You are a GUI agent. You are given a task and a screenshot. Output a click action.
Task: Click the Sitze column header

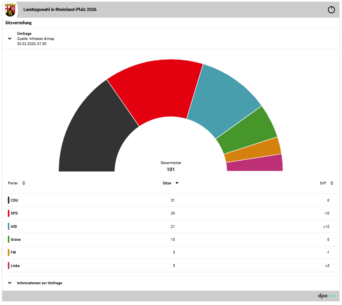pyautogui.click(x=167, y=183)
